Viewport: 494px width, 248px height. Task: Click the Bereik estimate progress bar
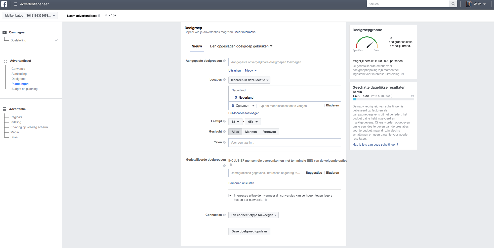383,99
